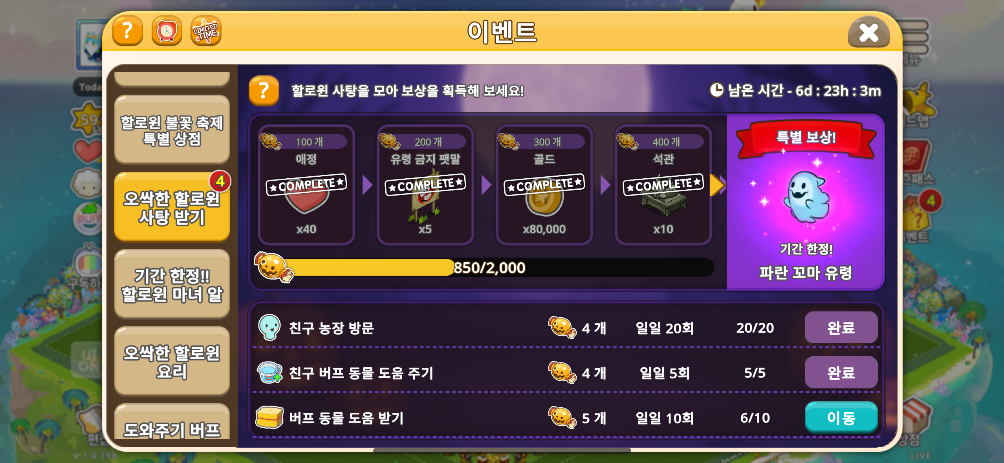This screenshot has height=463, width=1004.
Task: Click 완료 button for 친구 농장 방문
Action: [841, 328]
